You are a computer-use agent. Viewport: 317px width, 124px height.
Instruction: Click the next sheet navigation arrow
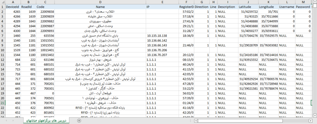13,121
